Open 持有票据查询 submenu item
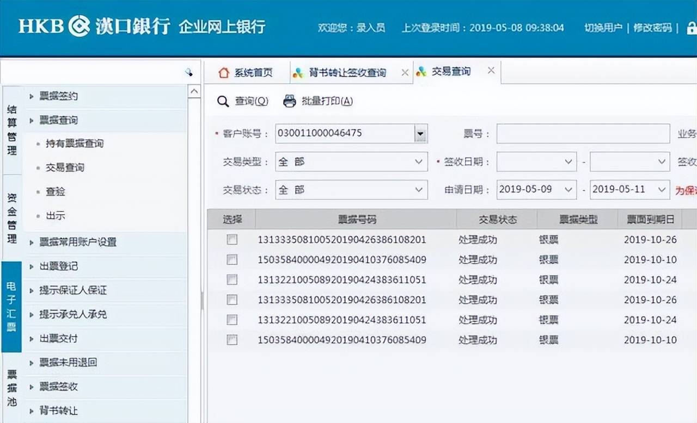The image size is (697, 423). coord(75,144)
